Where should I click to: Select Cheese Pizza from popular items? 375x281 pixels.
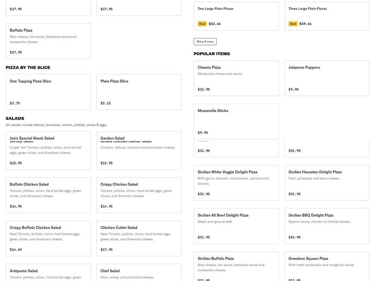236,78
